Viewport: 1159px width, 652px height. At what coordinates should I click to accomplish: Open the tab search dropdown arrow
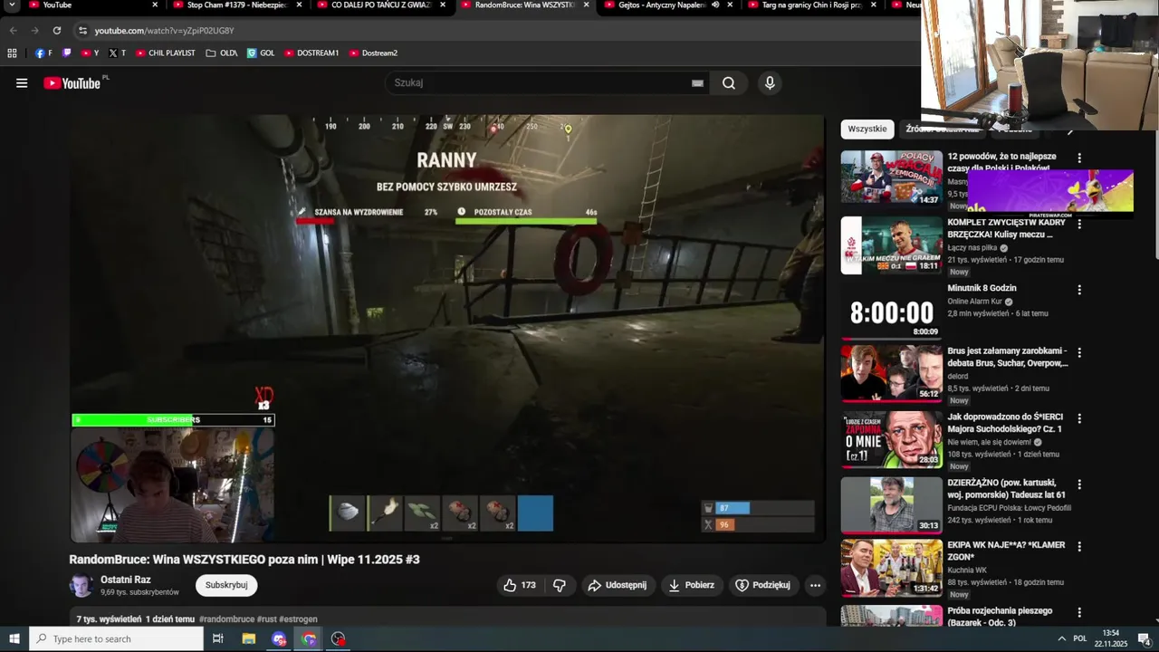click(12, 5)
